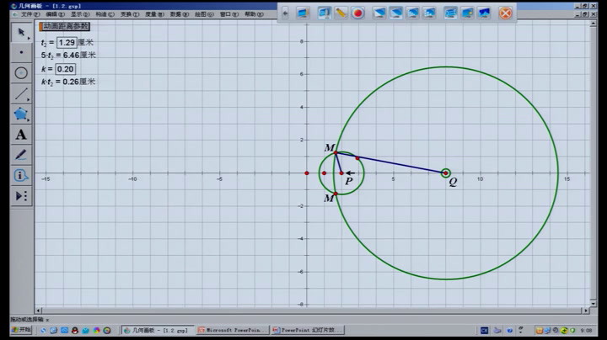The image size is (607, 340).
Task: Click the tenth screen icon on the overlay toolbar
Action: click(x=467, y=13)
